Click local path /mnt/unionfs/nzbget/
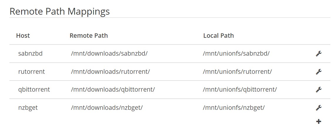The width and height of the screenshot is (333, 130). point(234,108)
